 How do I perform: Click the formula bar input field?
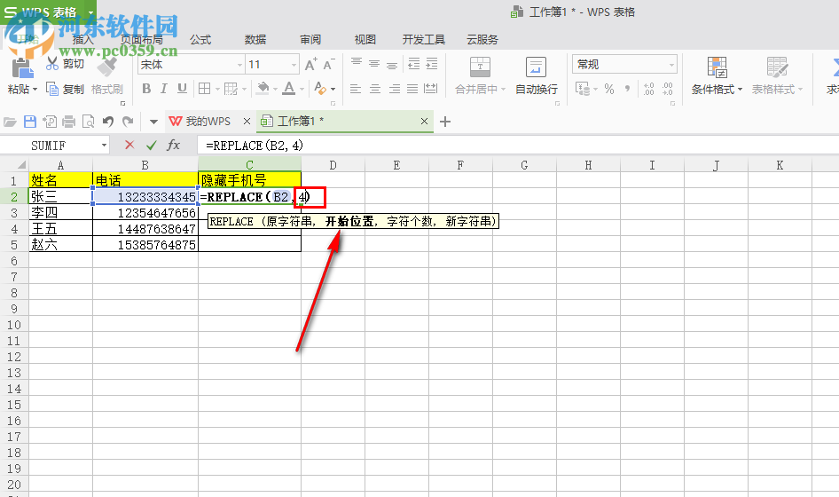[x=518, y=146]
